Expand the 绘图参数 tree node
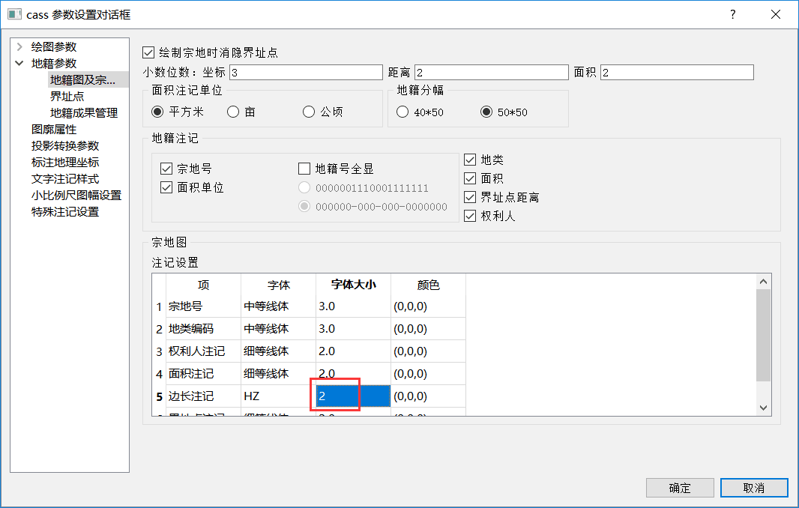The height and width of the screenshot is (508, 799). (19, 47)
